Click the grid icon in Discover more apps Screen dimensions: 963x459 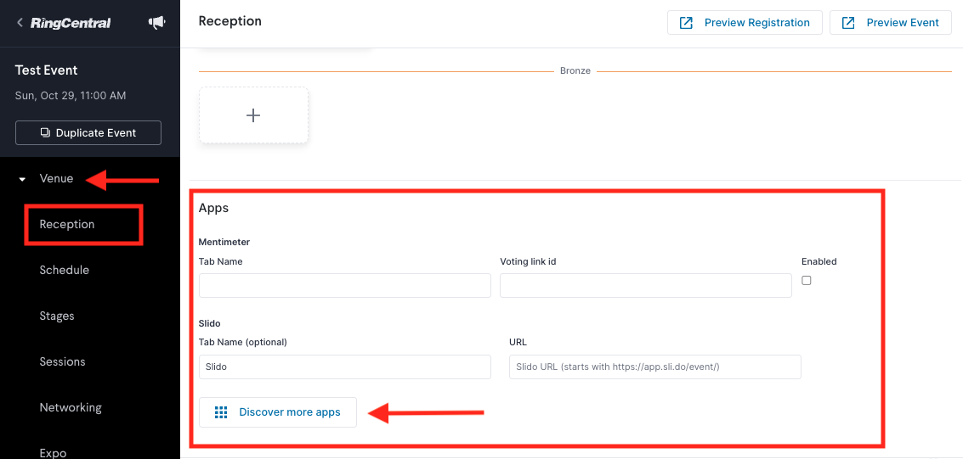[221, 412]
